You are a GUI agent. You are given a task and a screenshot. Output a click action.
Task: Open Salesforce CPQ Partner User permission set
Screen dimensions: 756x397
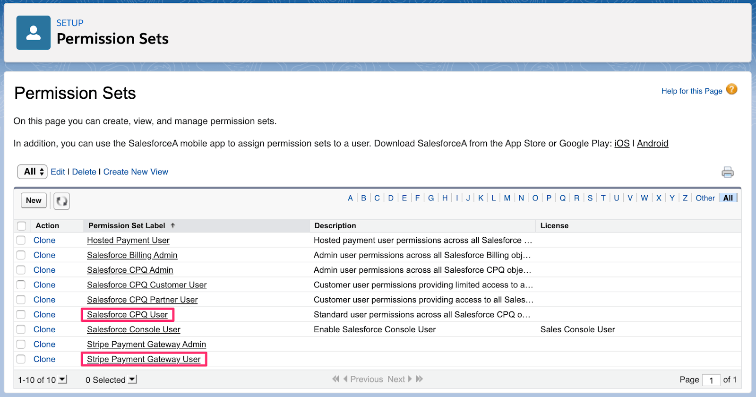142,300
